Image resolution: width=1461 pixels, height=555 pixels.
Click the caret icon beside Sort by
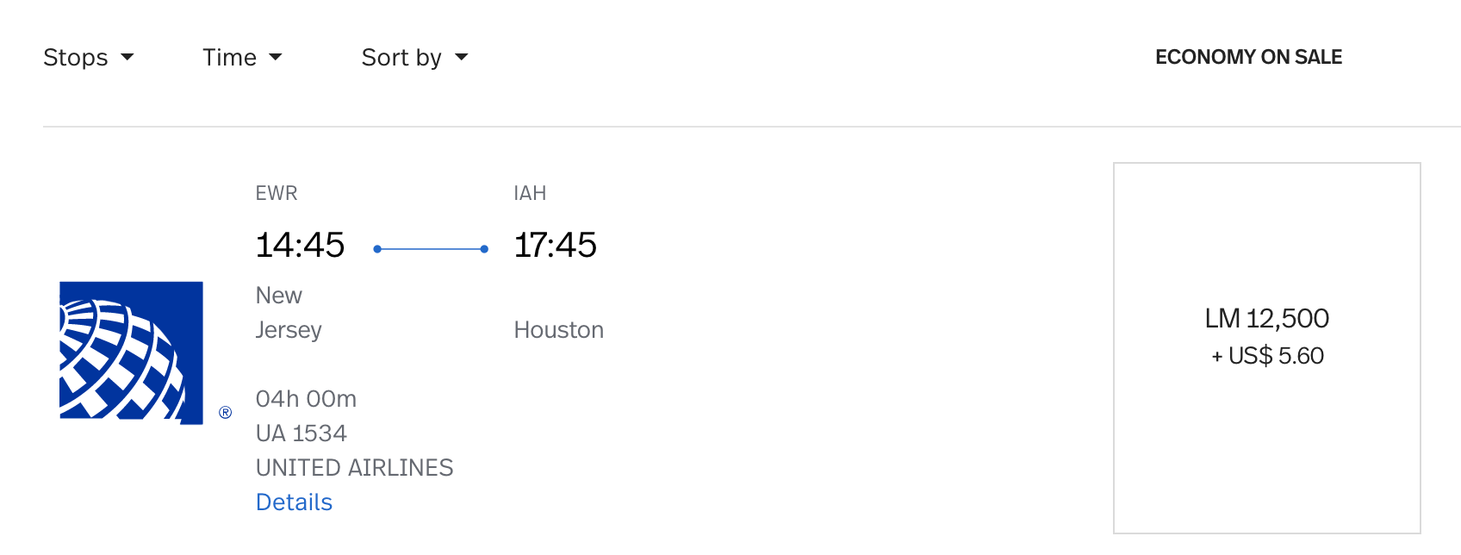point(462,57)
